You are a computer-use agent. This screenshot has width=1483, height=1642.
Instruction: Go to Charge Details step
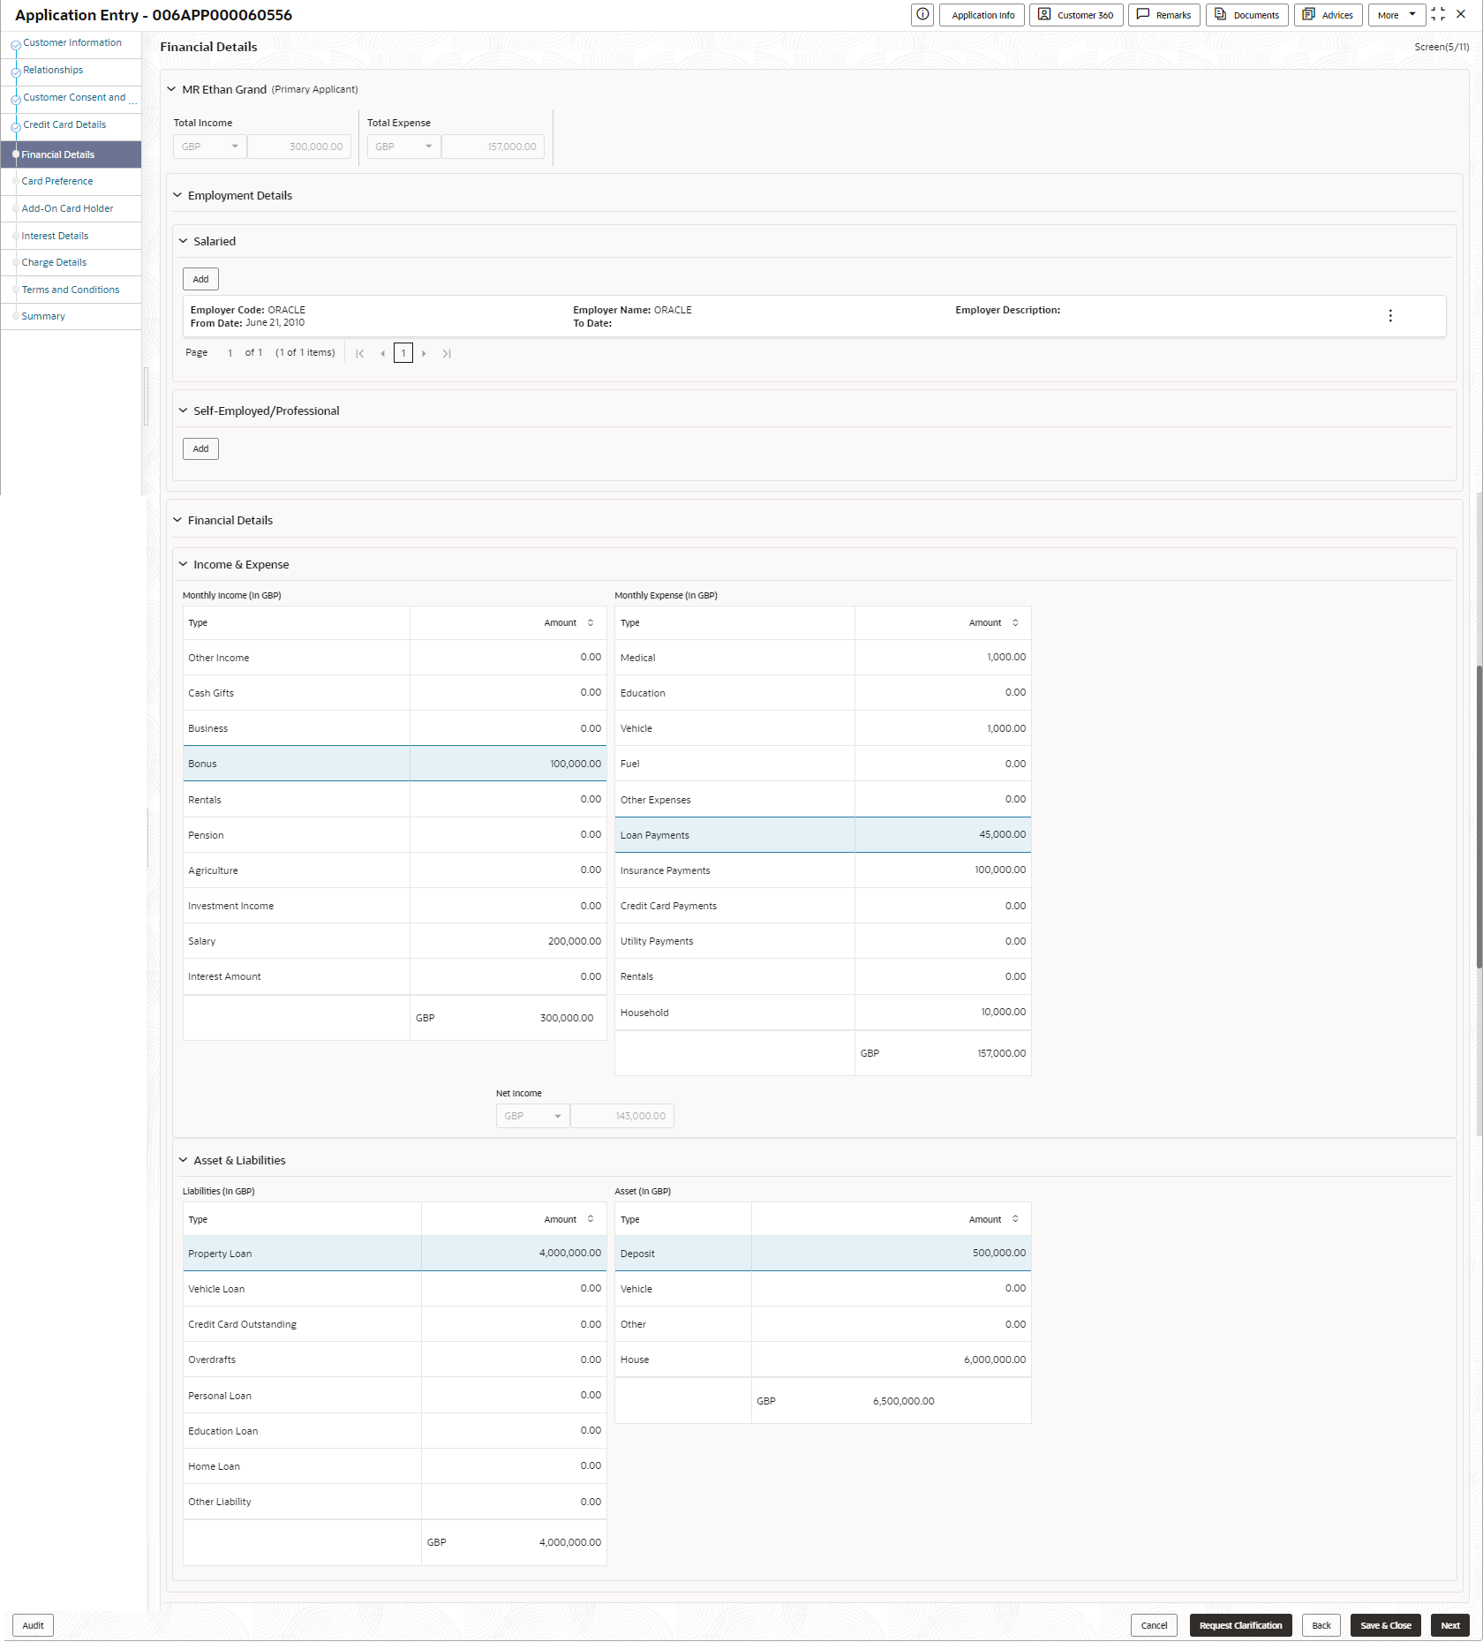(54, 262)
